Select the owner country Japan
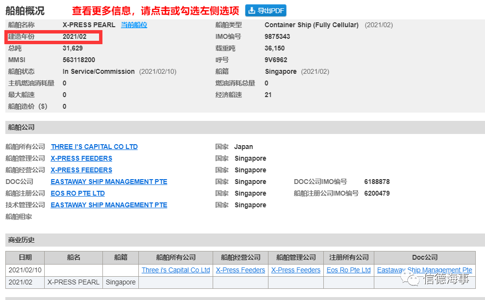Viewport: 485px width, 300px height. [243, 147]
